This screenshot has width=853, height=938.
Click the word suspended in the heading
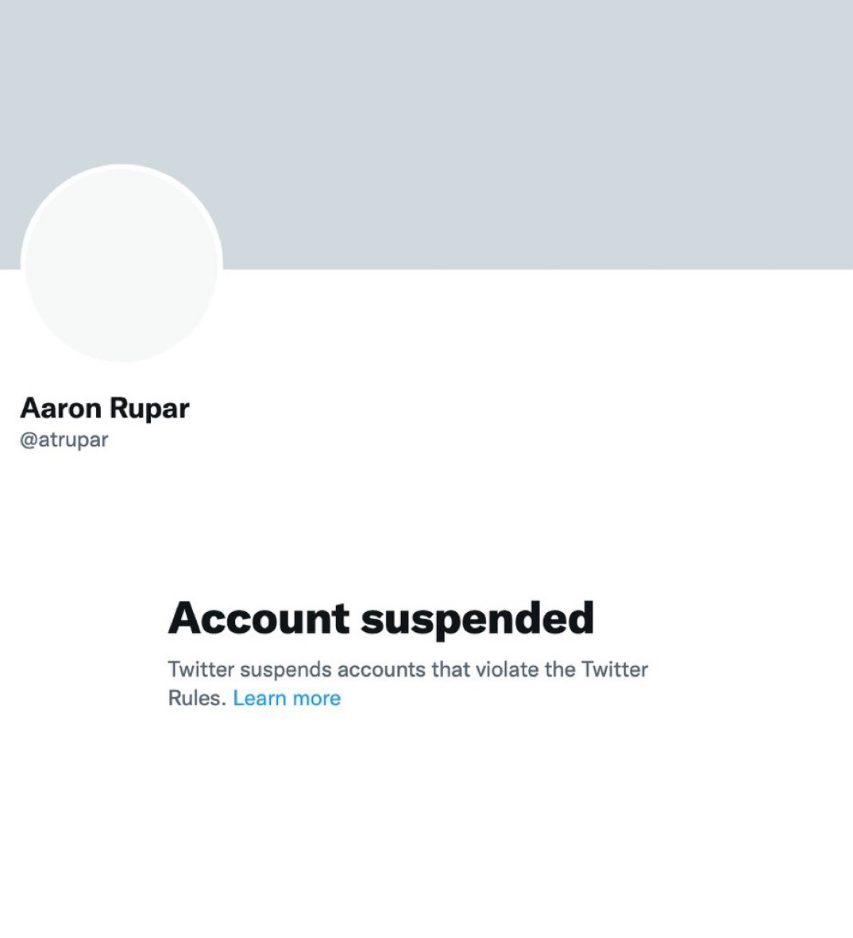click(x=477, y=619)
